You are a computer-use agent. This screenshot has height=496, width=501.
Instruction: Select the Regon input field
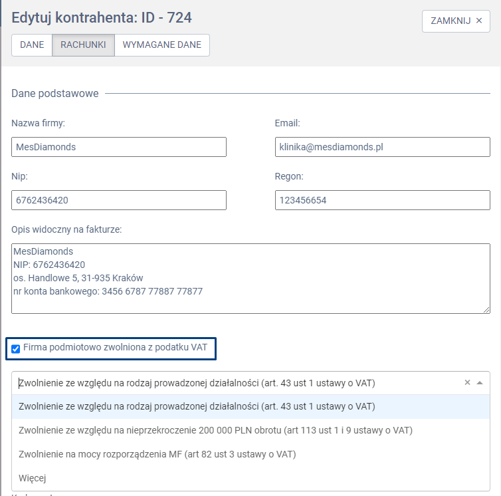[382, 200]
